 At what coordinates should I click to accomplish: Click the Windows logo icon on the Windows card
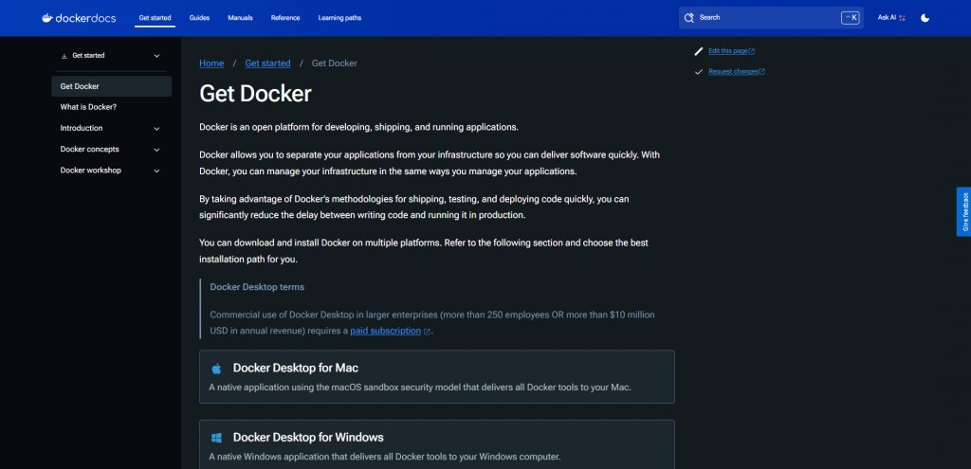[x=216, y=438]
